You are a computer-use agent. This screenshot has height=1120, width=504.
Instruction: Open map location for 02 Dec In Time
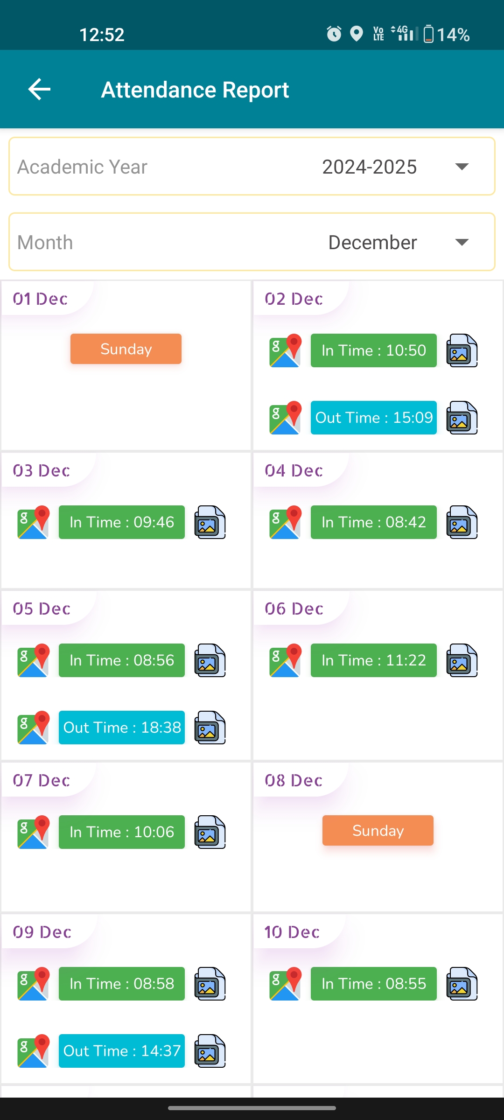(285, 350)
